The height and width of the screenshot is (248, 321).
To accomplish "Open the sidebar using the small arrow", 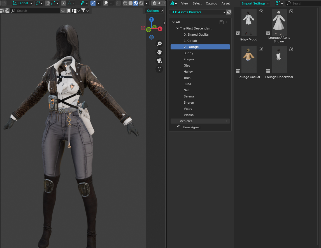I will (x=164, y=23).
